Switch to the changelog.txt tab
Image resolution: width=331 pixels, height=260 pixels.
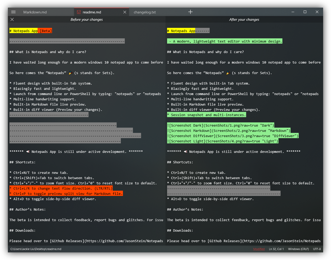click(145, 12)
